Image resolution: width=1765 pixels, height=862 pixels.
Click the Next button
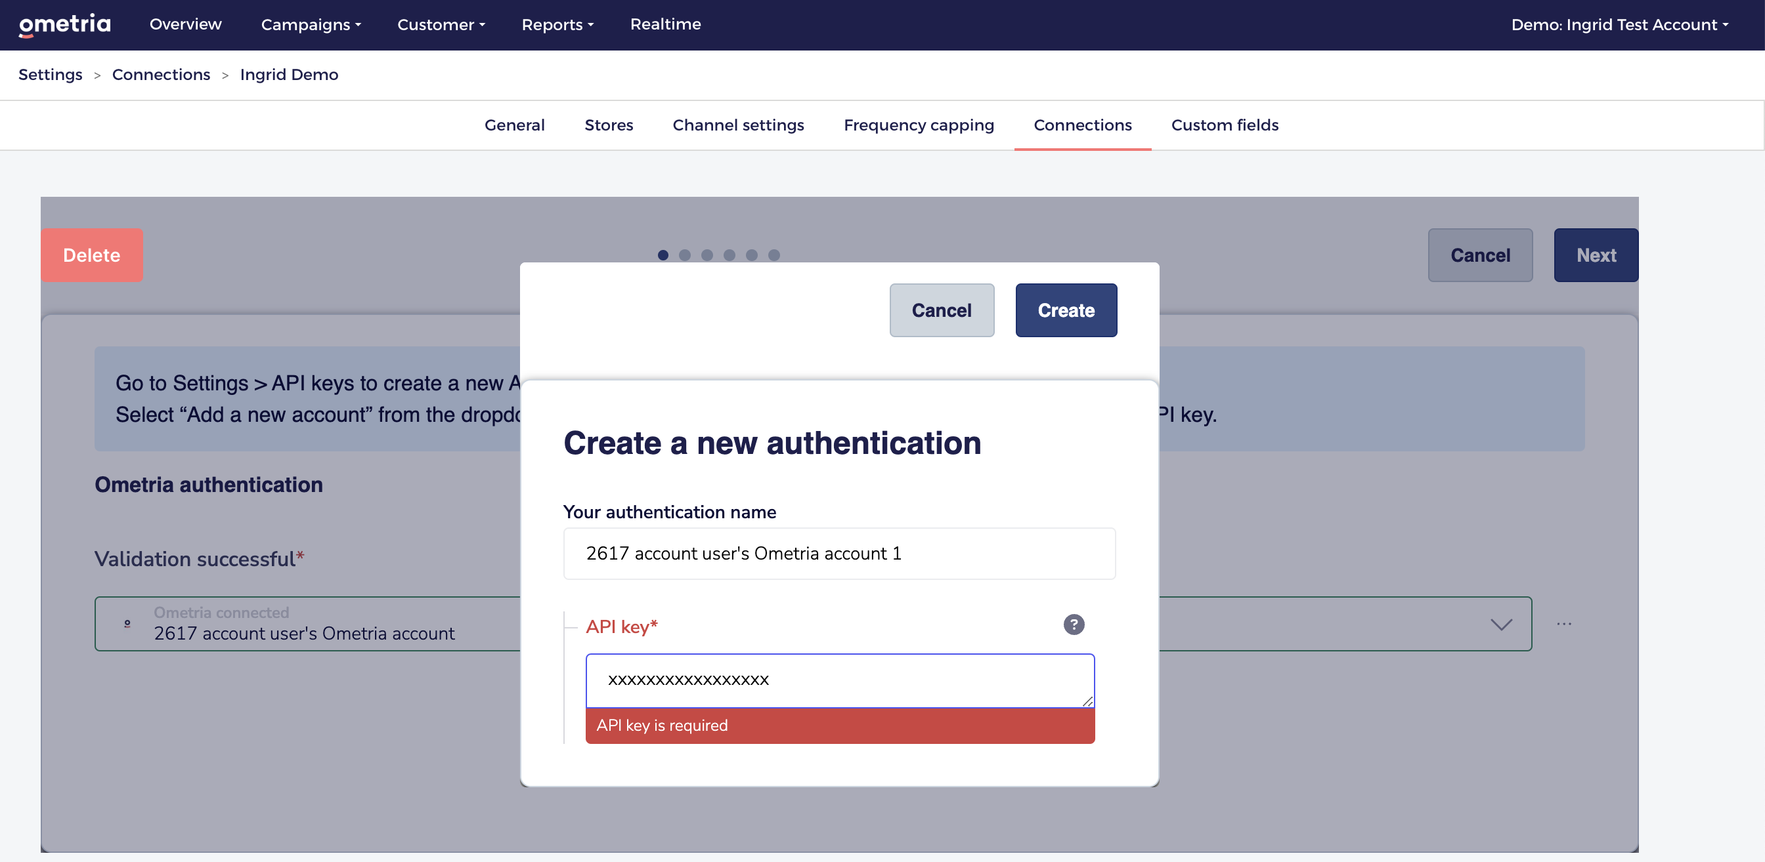tap(1596, 255)
